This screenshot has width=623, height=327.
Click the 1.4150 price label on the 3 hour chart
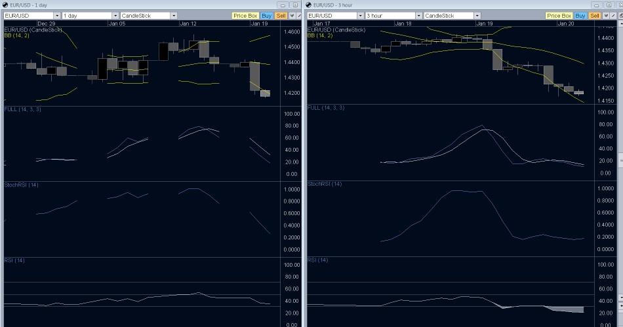tap(606, 101)
